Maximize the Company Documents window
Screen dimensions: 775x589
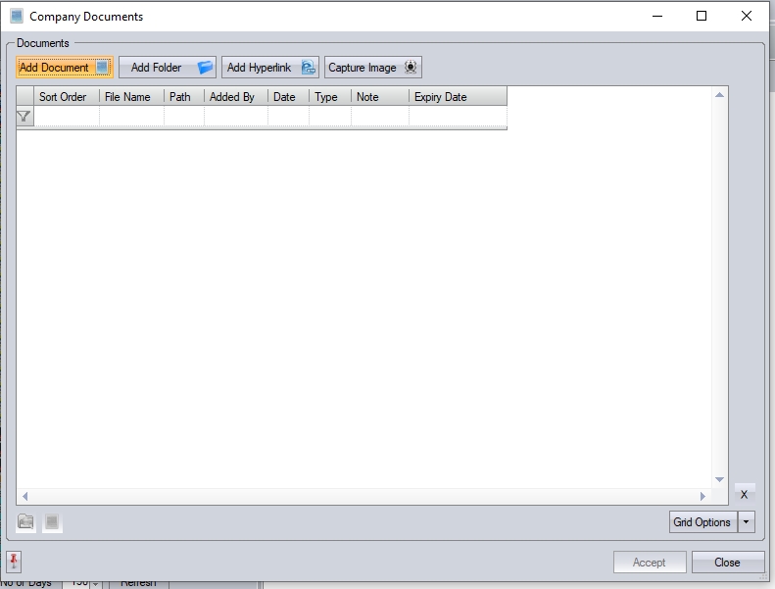702,16
